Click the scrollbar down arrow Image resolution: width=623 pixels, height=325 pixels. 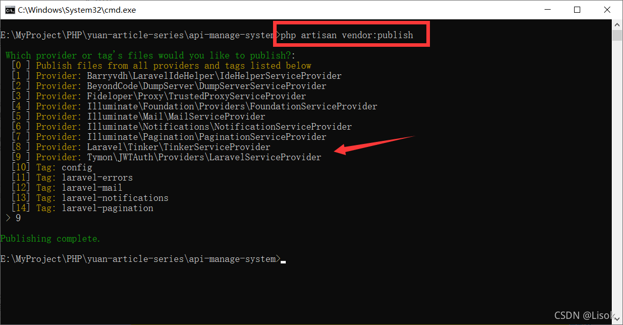pyautogui.click(x=617, y=319)
